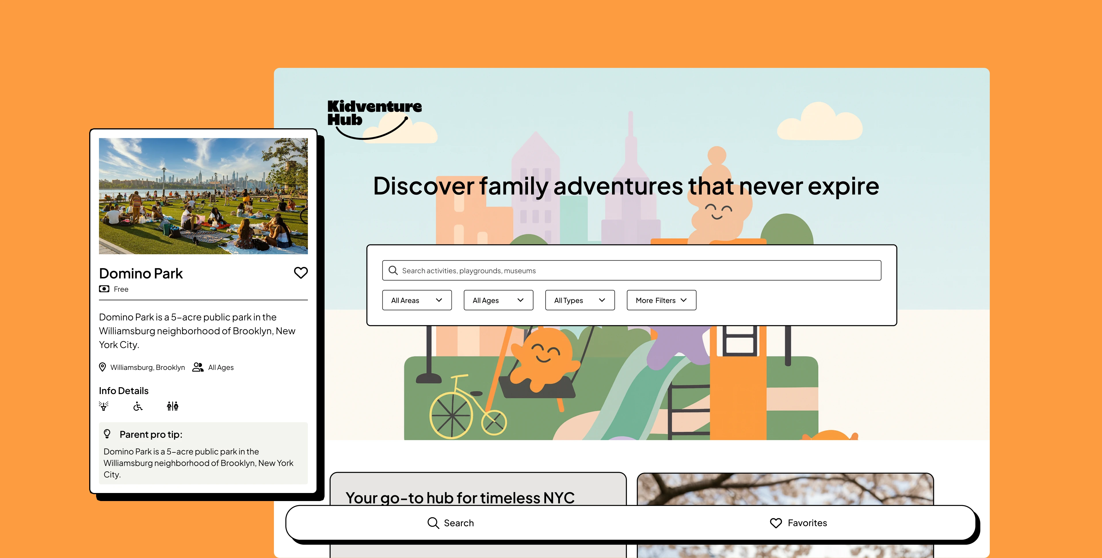The height and width of the screenshot is (558, 1102).
Task: Click the lightbulb Parent pro tip icon
Action: (107, 434)
